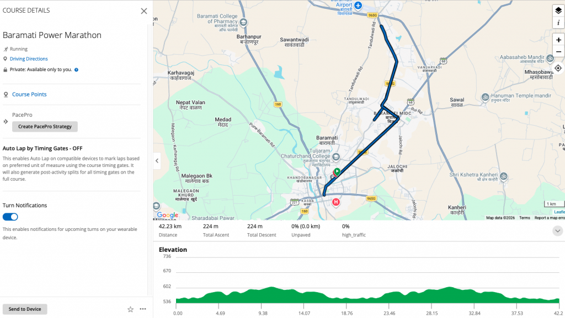565x318 pixels.
Task: Zoom out on the map
Action: pyautogui.click(x=558, y=52)
